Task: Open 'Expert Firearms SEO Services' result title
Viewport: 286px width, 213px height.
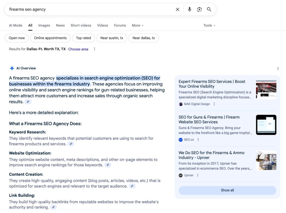Action: (212, 84)
